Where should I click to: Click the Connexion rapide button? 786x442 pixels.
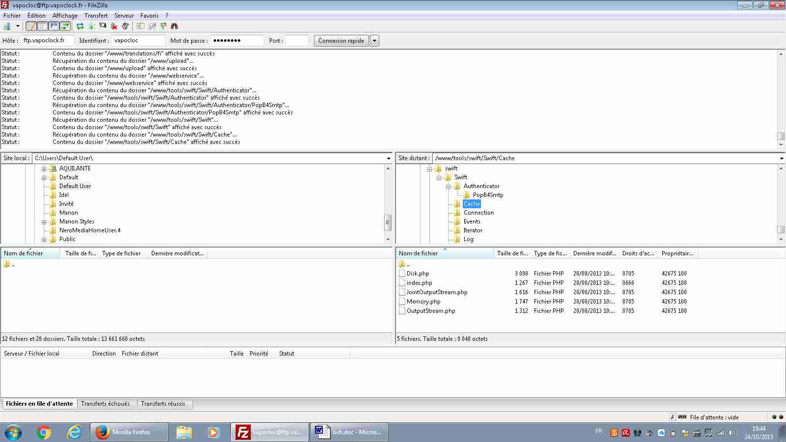341,41
